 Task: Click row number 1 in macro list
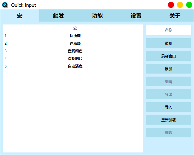coord(5,36)
